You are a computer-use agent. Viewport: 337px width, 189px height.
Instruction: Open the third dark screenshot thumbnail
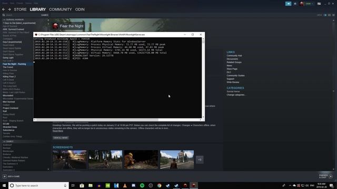click(x=141, y=160)
